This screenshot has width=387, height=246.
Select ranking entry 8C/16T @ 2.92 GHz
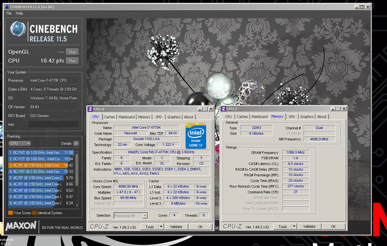pyautogui.click(x=41, y=172)
